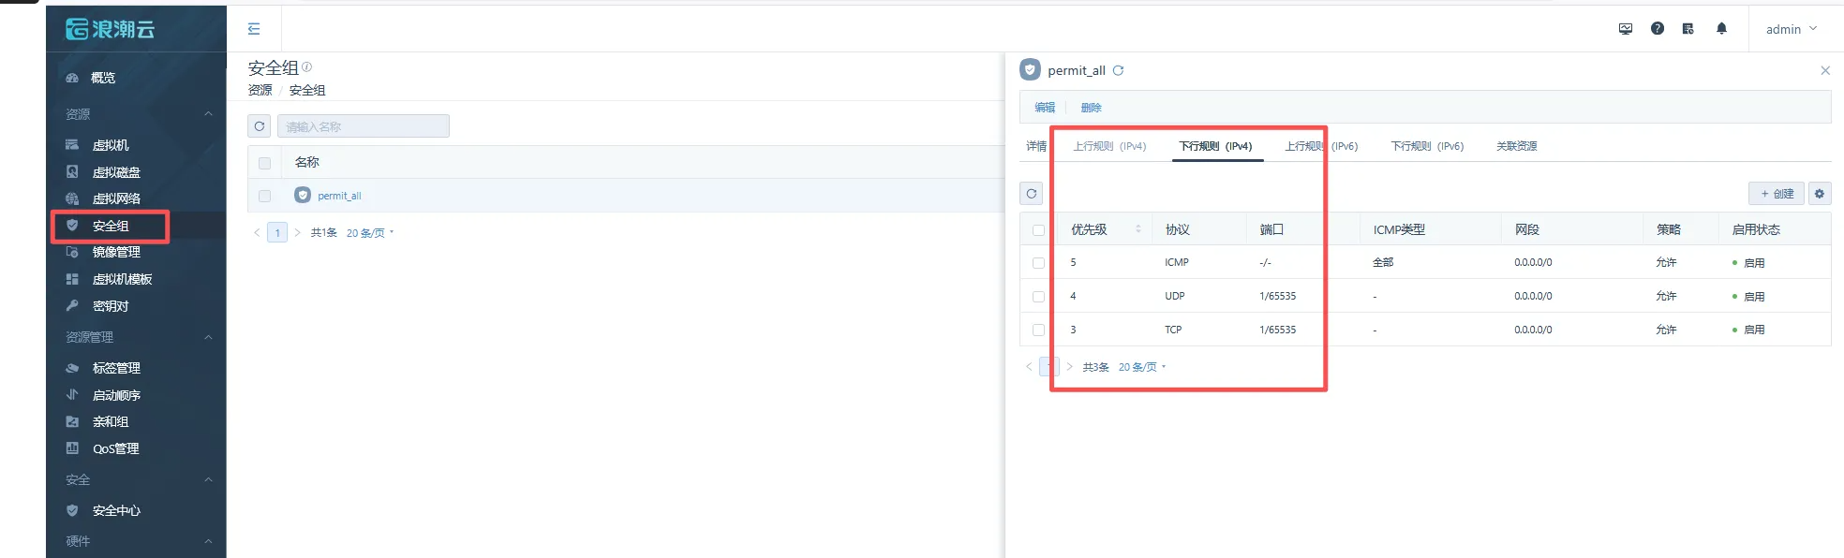Click next-page arrow in security group list
This screenshot has width=1844, height=558.
click(x=298, y=232)
